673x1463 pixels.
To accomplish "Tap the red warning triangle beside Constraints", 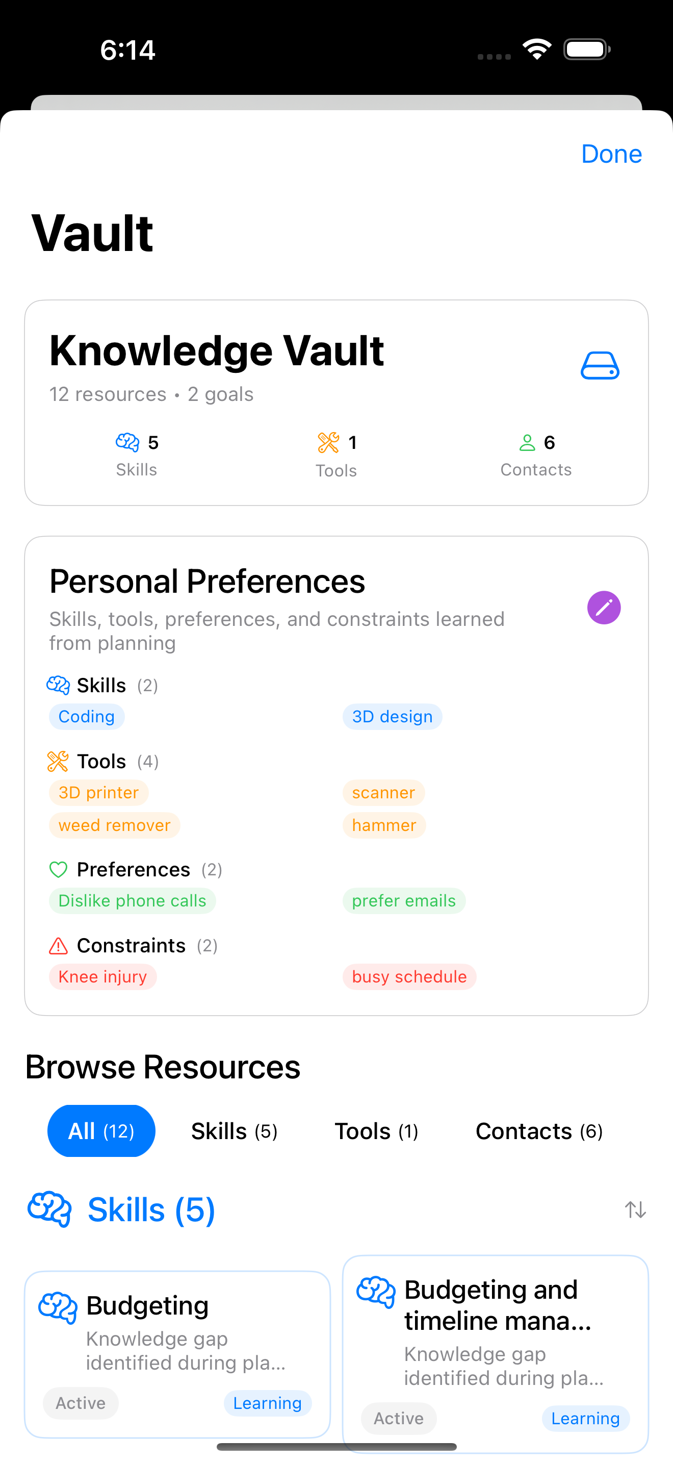I will 59,946.
